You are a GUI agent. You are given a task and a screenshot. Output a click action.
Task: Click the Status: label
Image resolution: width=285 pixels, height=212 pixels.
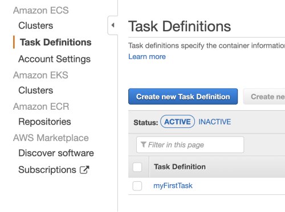[x=146, y=123]
